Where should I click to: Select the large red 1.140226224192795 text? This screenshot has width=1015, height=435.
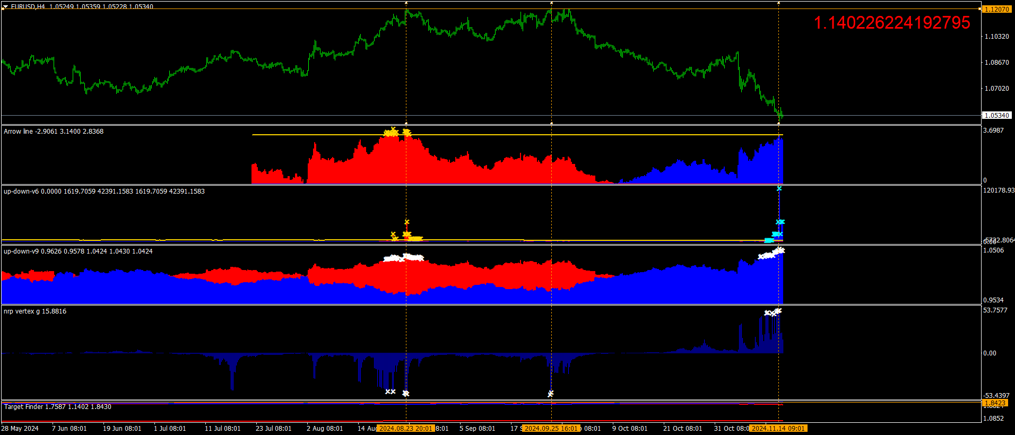point(892,22)
